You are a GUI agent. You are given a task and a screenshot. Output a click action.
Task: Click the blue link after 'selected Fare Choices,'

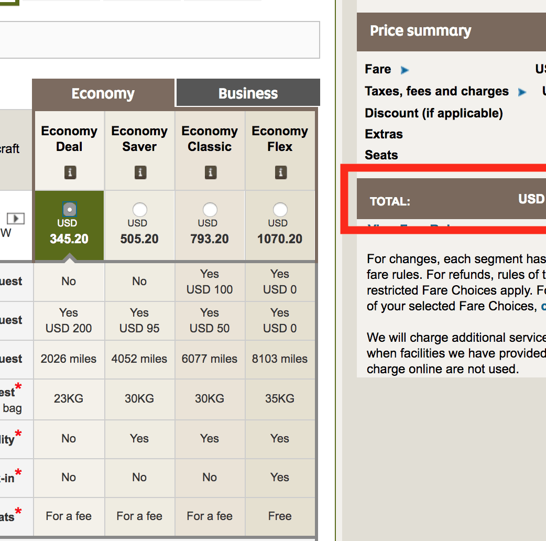pos(543,306)
